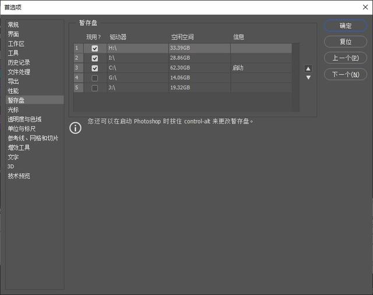The height and width of the screenshot is (295, 373).
Task: Toggle the C:\ scratch disk checkbox
Action: click(x=94, y=68)
